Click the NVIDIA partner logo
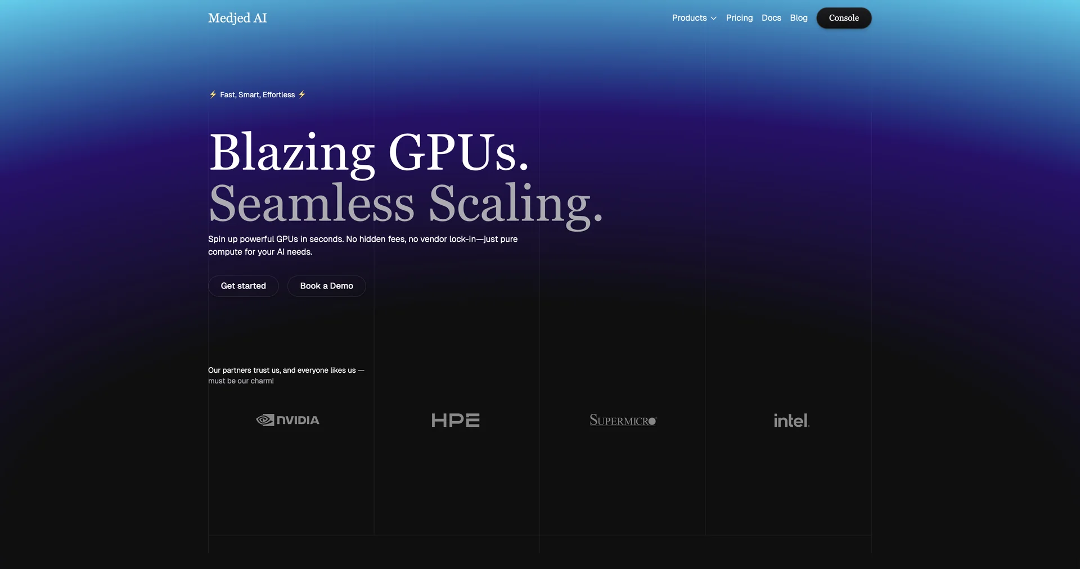Viewport: 1080px width, 569px height. click(x=287, y=420)
